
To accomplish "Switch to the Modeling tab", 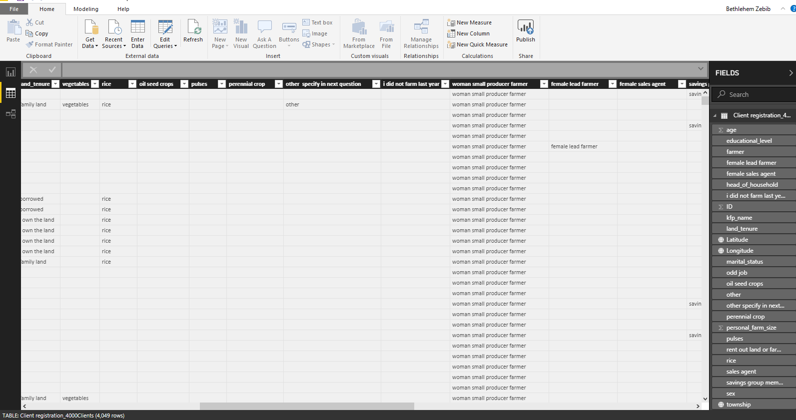I will [86, 9].
